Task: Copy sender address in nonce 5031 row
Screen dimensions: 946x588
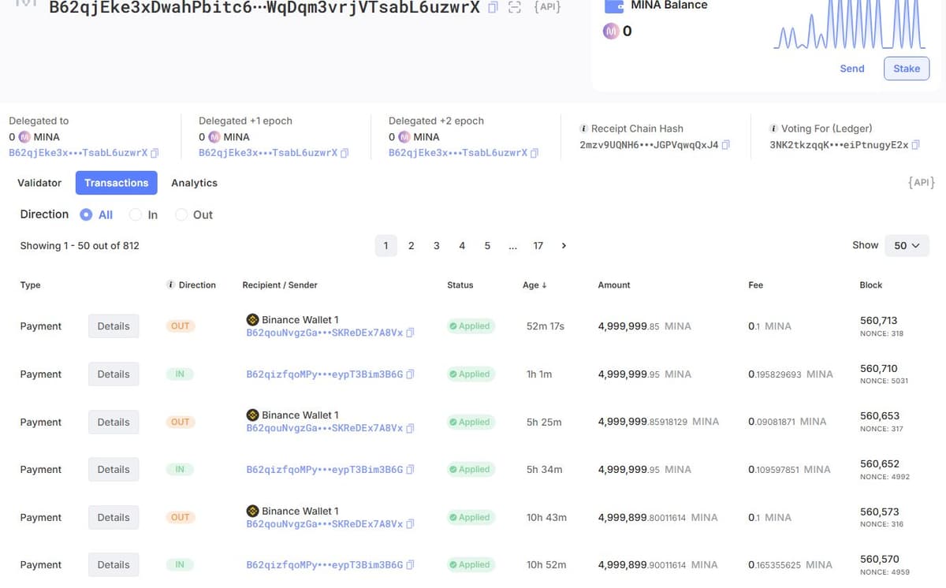Action: click(x=410, y=374)
